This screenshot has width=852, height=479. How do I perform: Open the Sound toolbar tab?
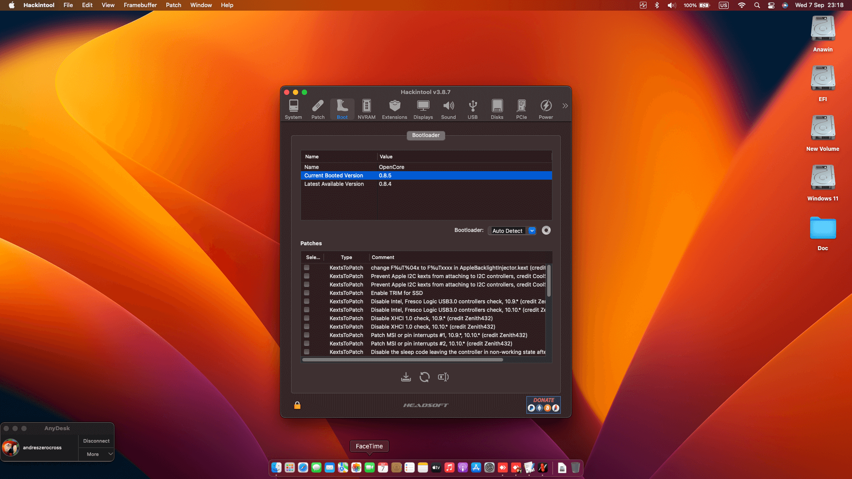coord(448,109)
